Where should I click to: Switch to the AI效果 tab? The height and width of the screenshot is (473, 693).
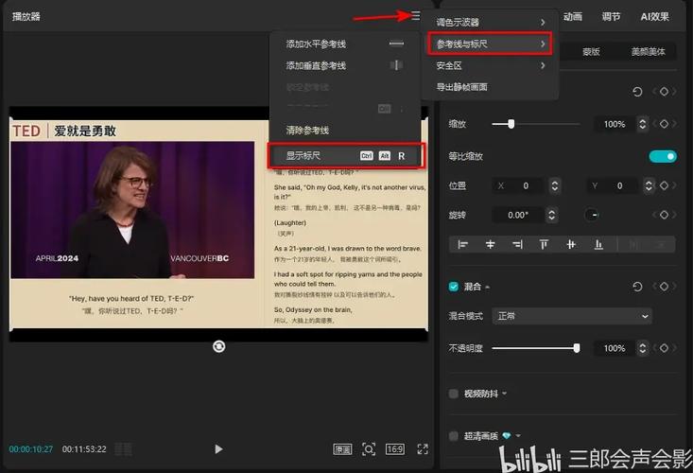pos(654,17)
